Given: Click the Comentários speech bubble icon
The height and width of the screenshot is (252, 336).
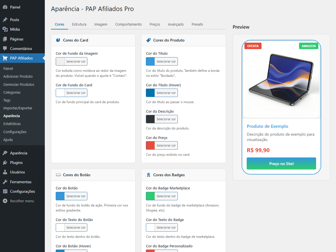Looking at the screenshot, I should [x=5, y=49].
